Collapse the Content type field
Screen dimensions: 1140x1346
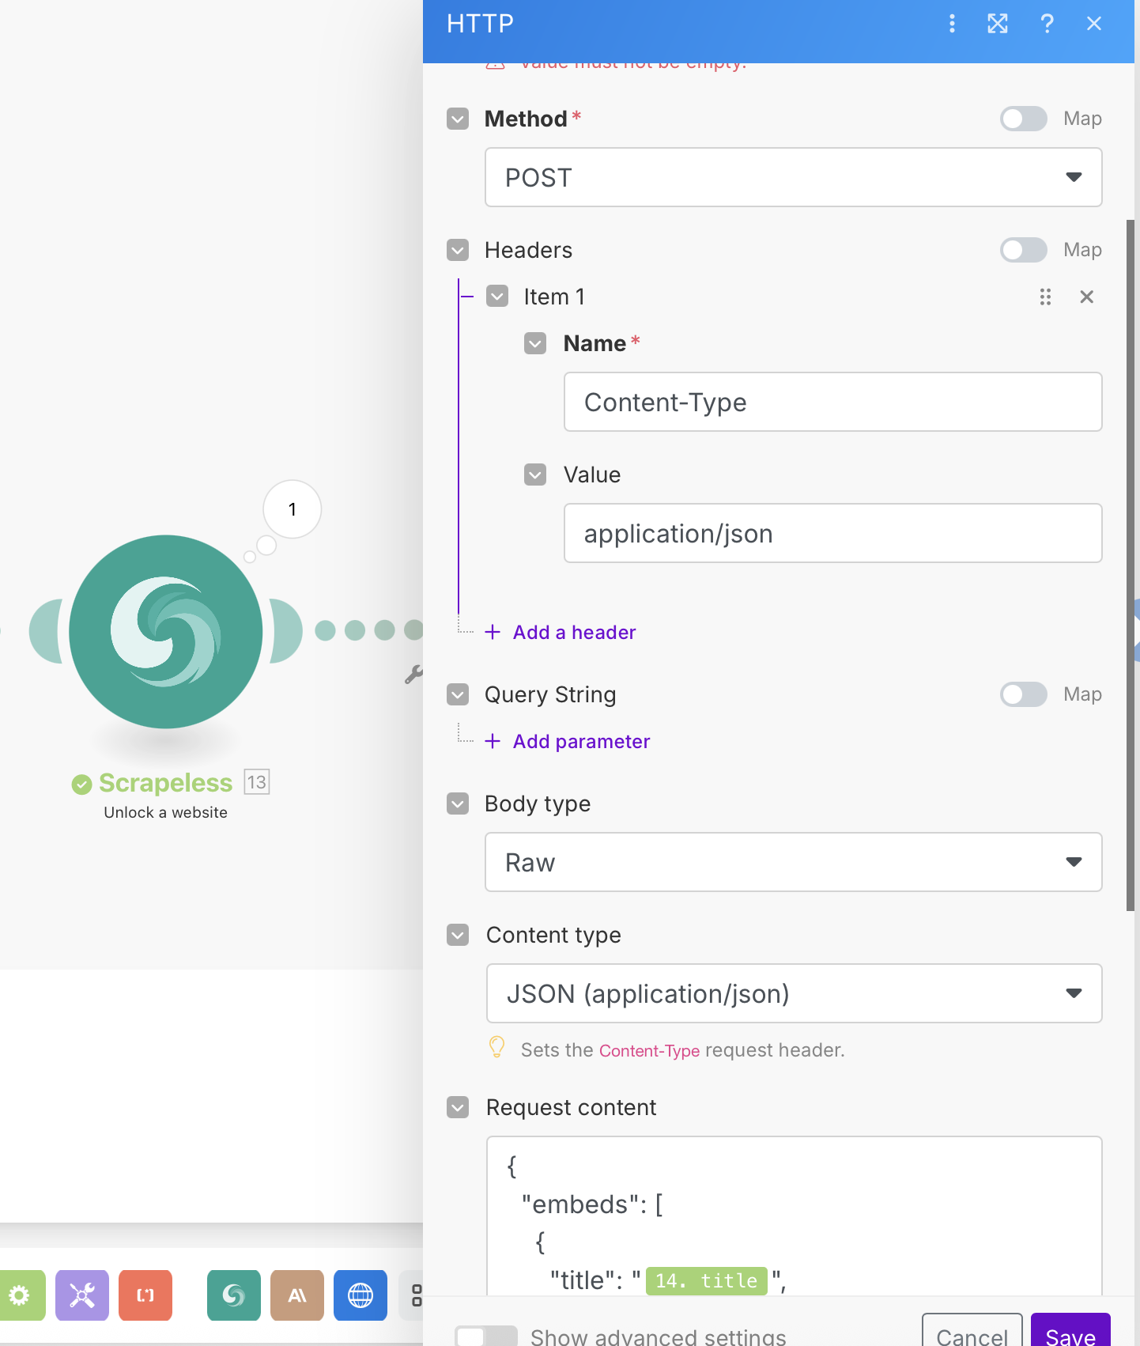click(x=458, y=935)
